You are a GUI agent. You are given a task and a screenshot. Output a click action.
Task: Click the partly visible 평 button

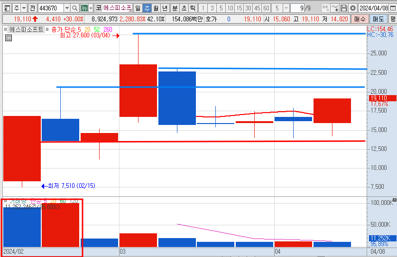[393, 19]
